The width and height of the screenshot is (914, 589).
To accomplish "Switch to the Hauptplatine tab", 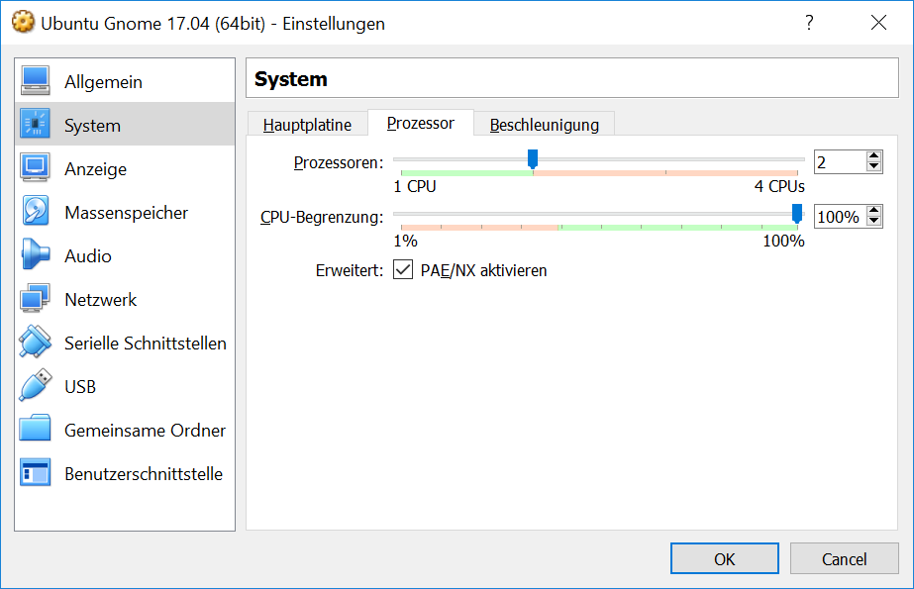I will [x=307, y=125].
